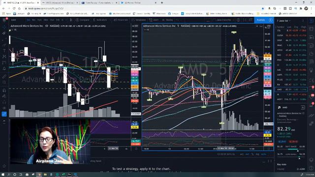
Task: Switch to second AMD browser tab
Action: [x=60, y=3]
